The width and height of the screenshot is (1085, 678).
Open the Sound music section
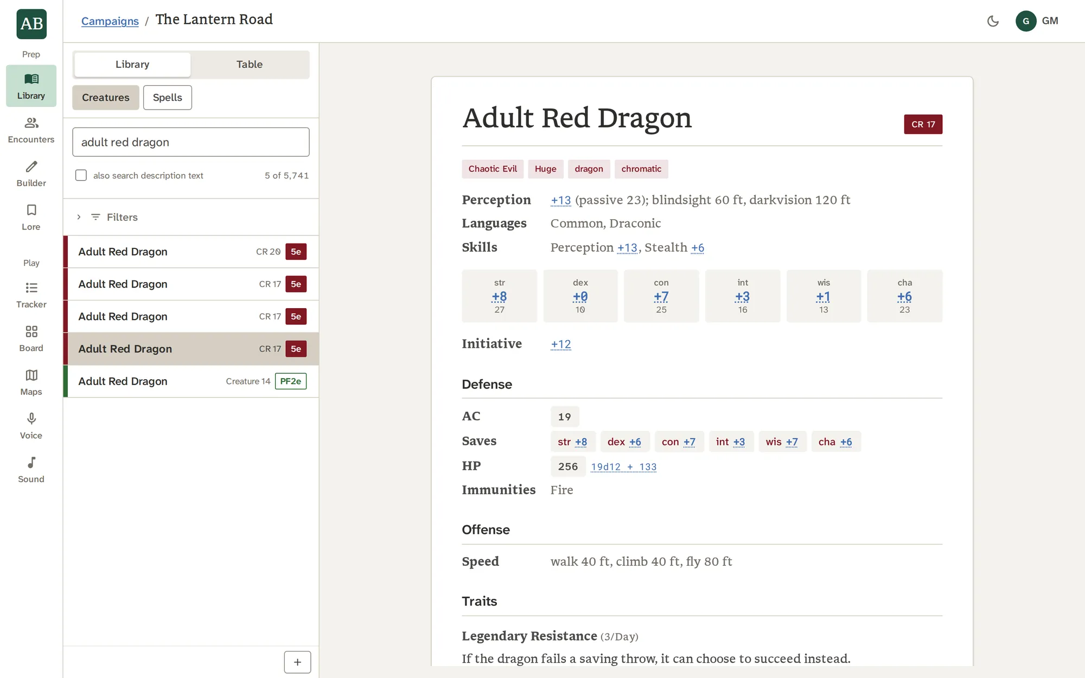pos(31,470)
